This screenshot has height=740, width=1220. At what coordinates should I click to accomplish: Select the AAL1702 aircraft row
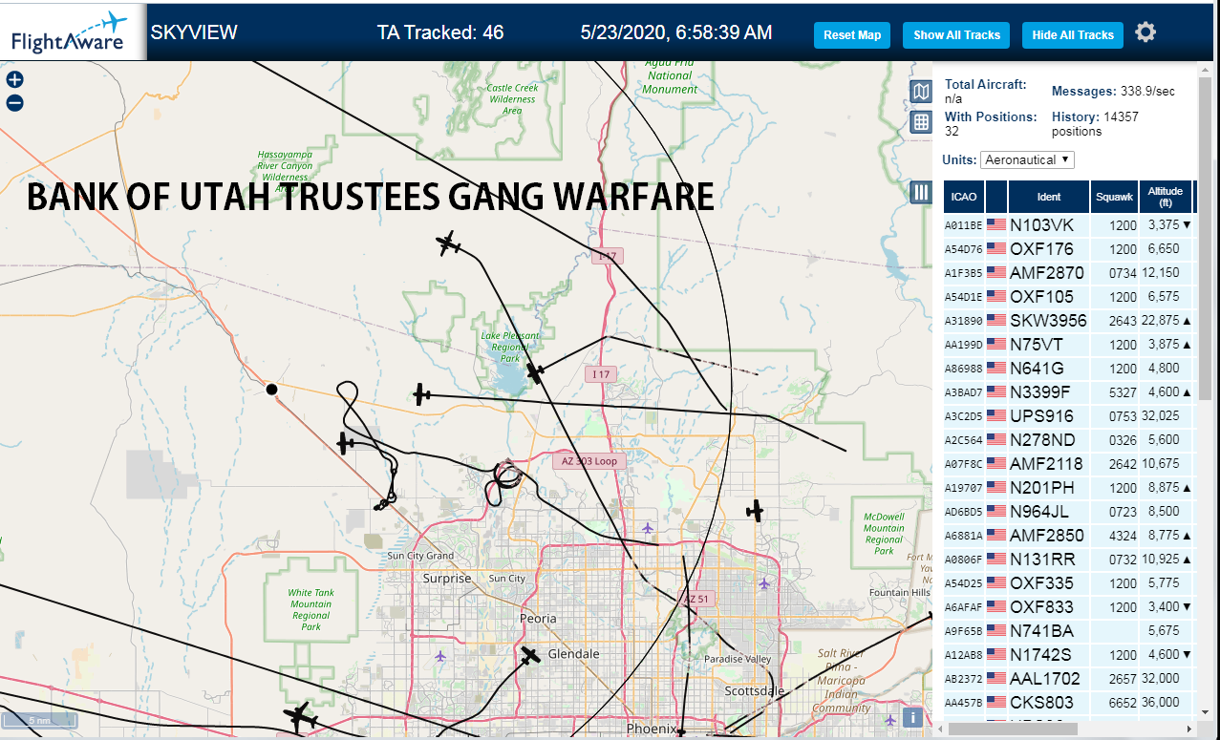tap(1069, 679)
